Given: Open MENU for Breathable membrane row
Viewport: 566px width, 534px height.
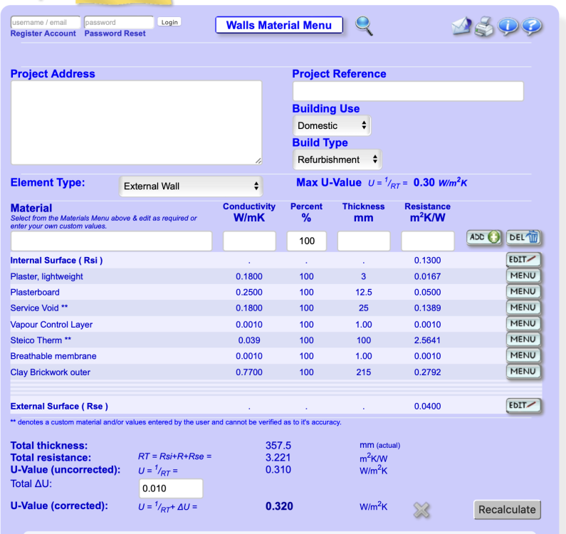Looking at the screenshot, I should pos(523,355).
